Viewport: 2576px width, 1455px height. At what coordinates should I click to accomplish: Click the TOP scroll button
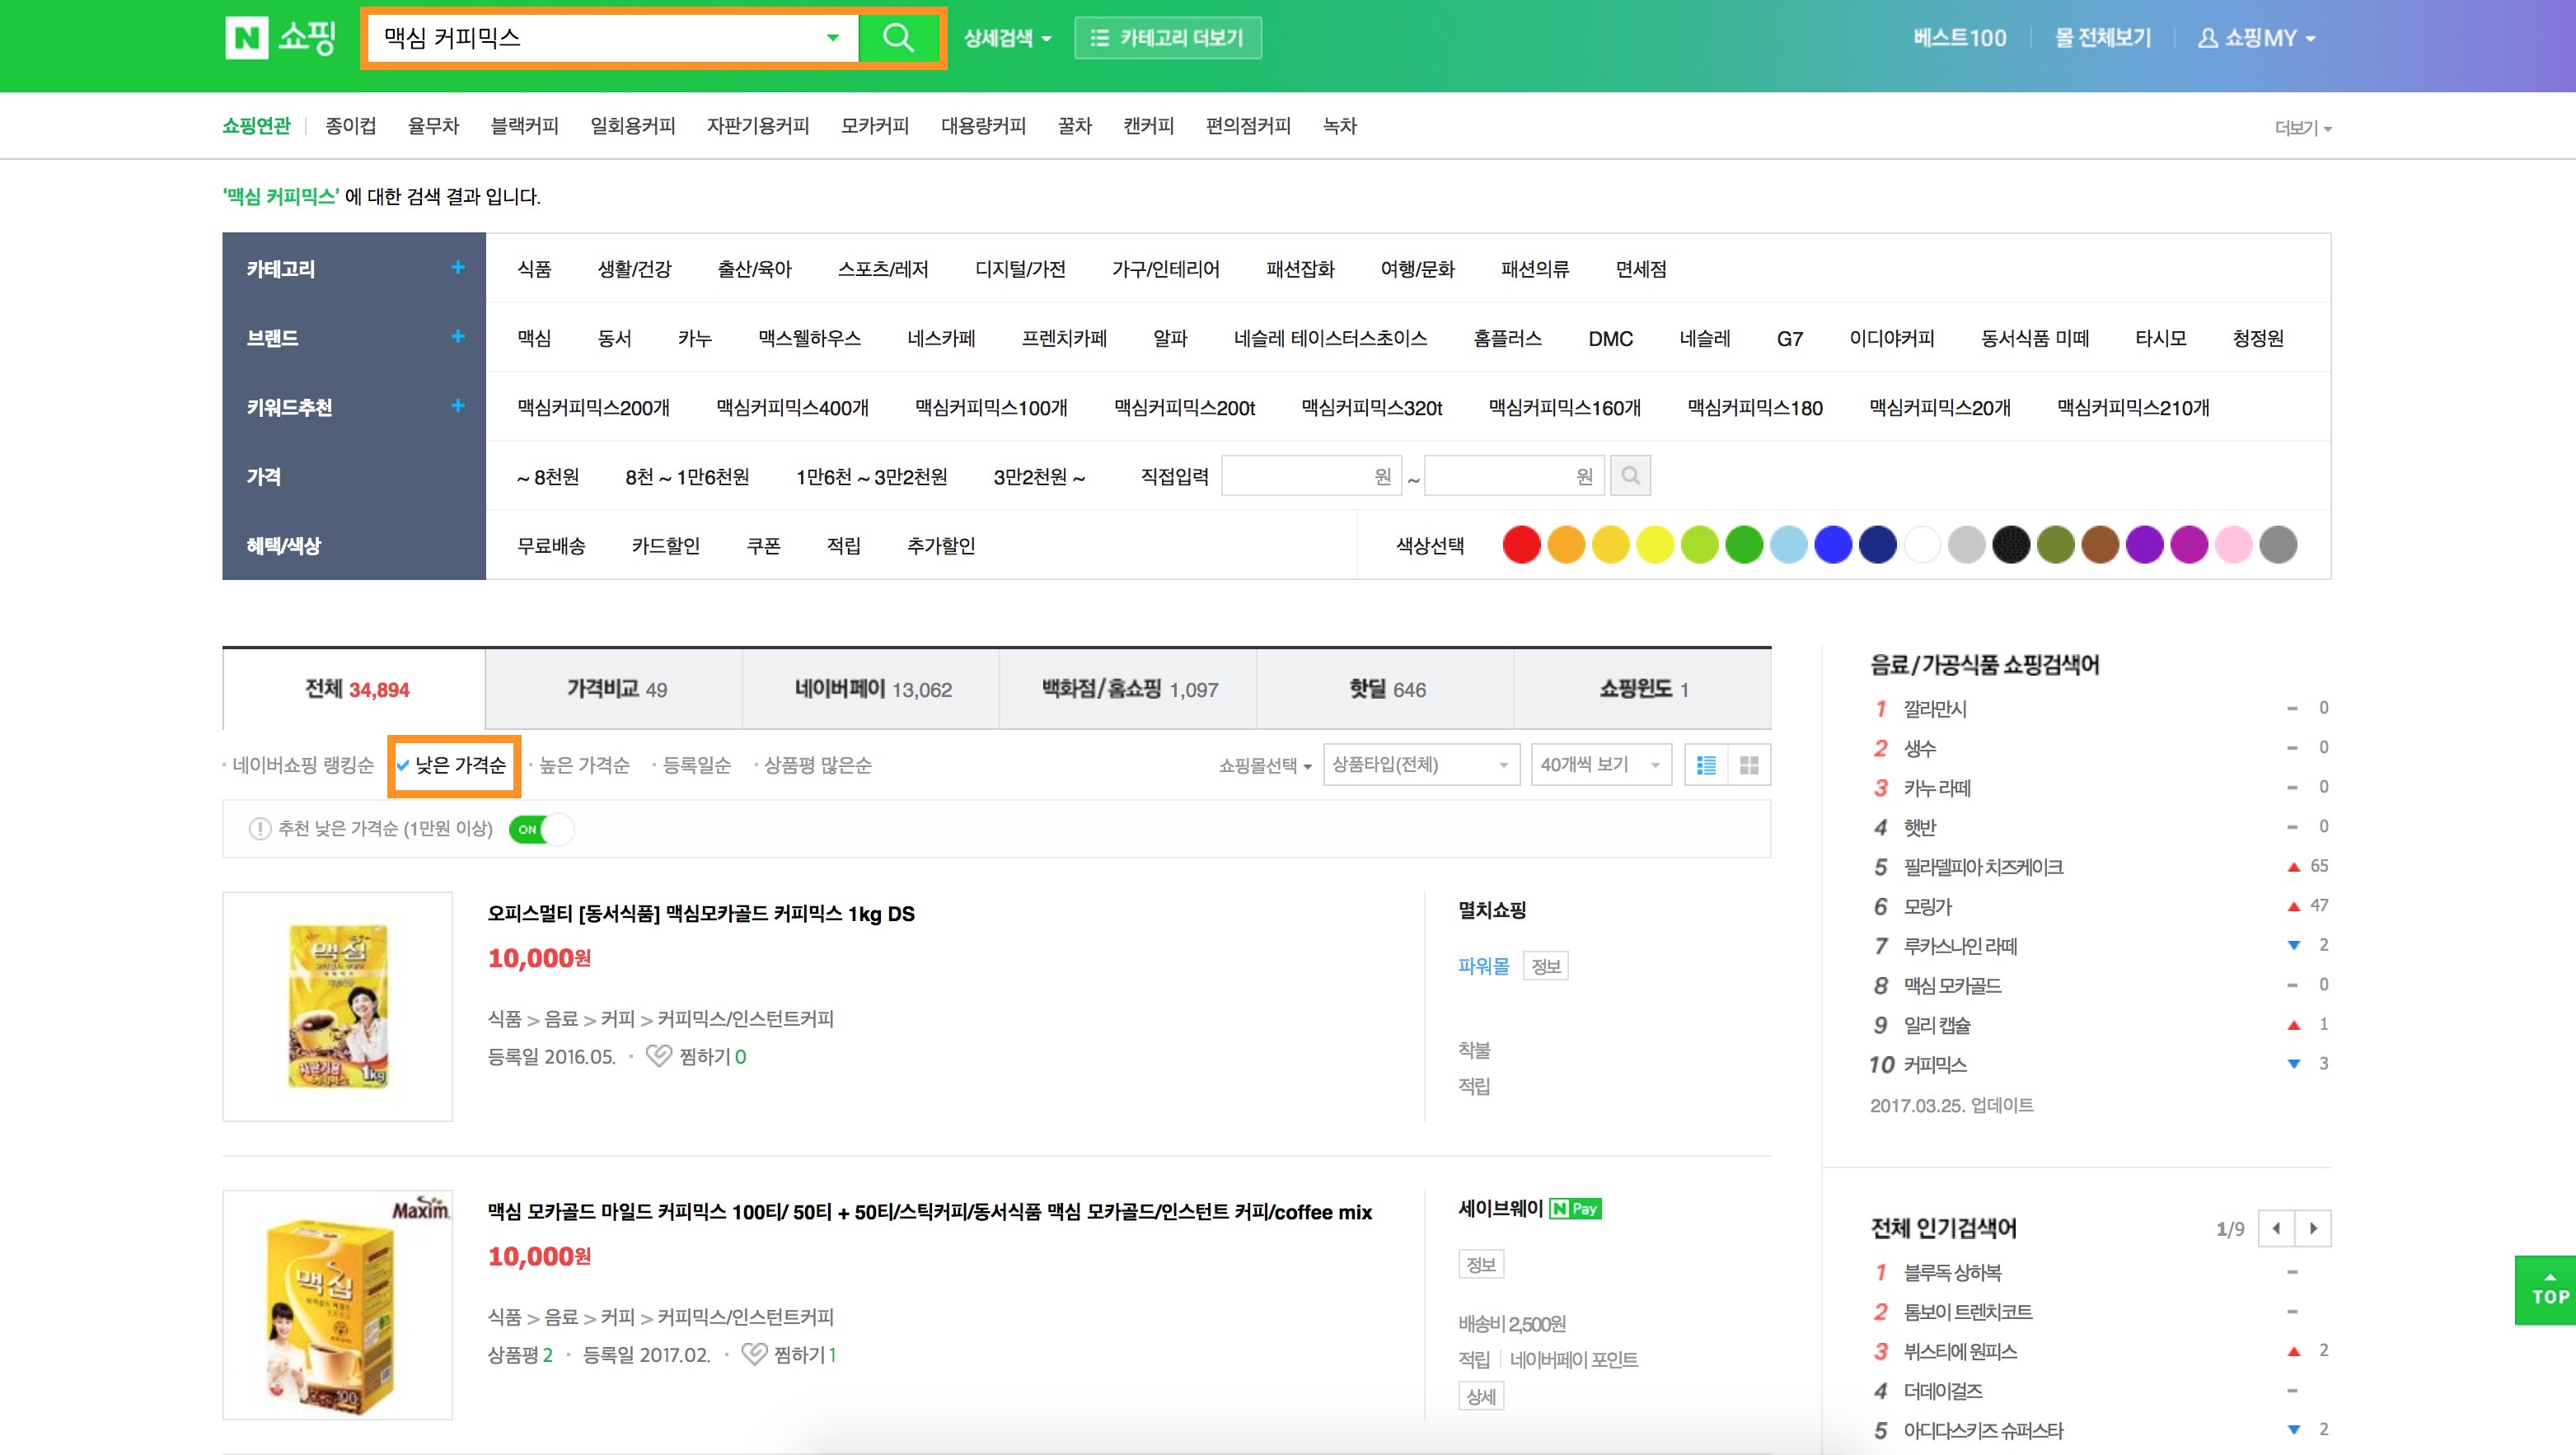click(x=2548, y=1290)
